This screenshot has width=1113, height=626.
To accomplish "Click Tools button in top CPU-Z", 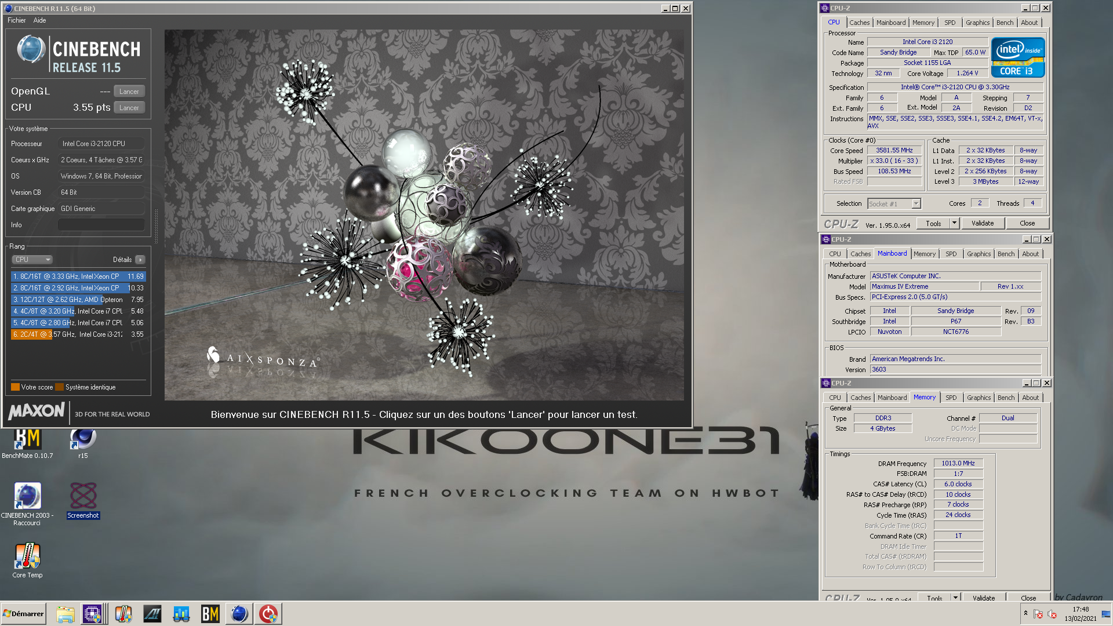I will pos(933,224).
